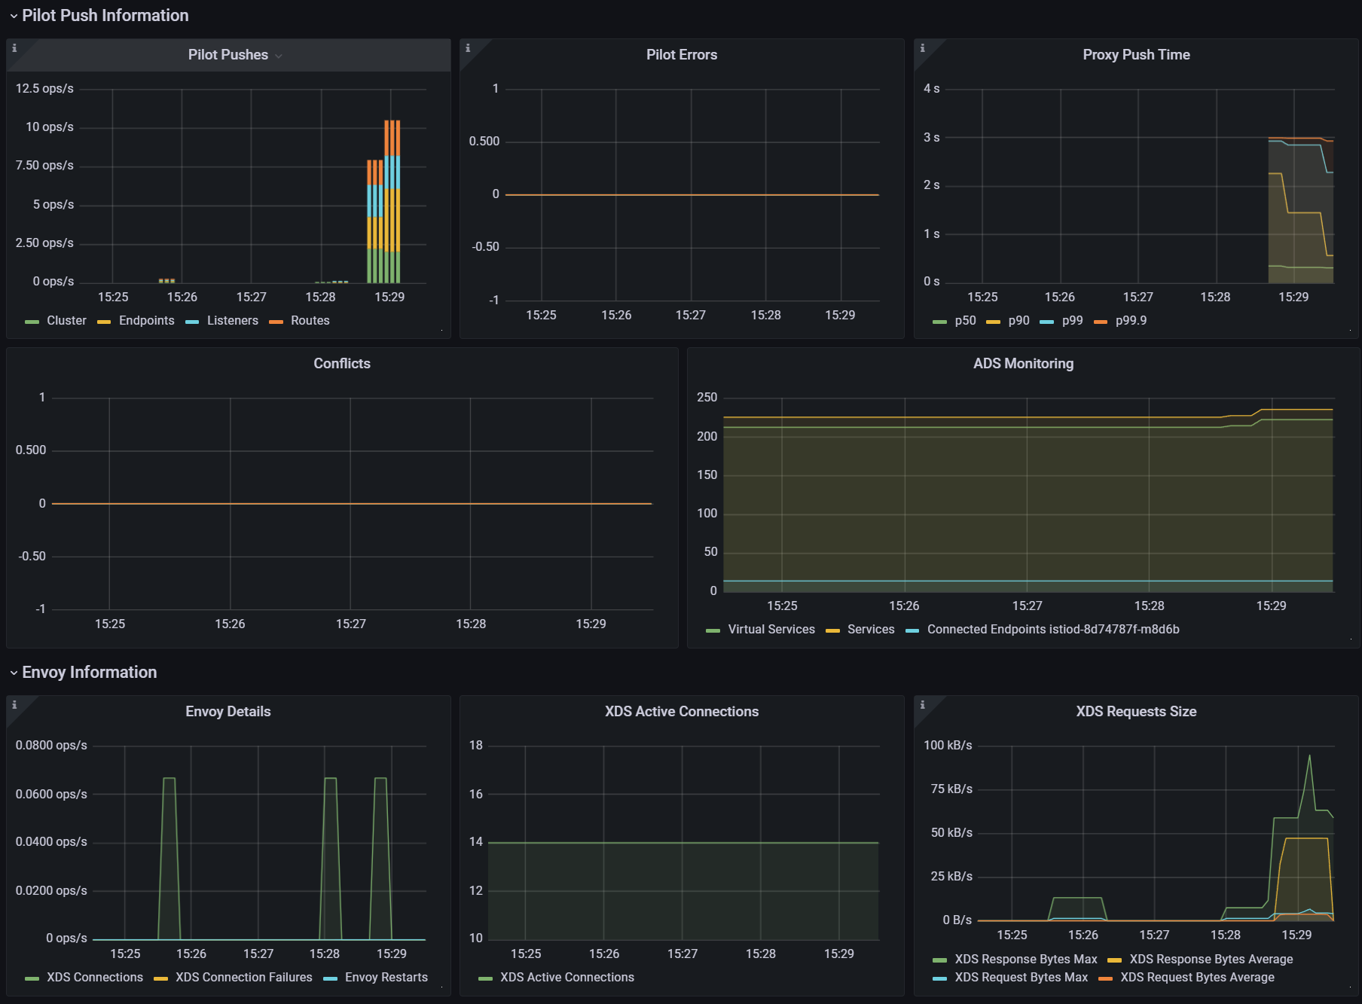Open info tooltip on Pilot Errors panel
Image resolution: width=1362 pixels, height=1004 pixels.
click(x=468, y=48)
